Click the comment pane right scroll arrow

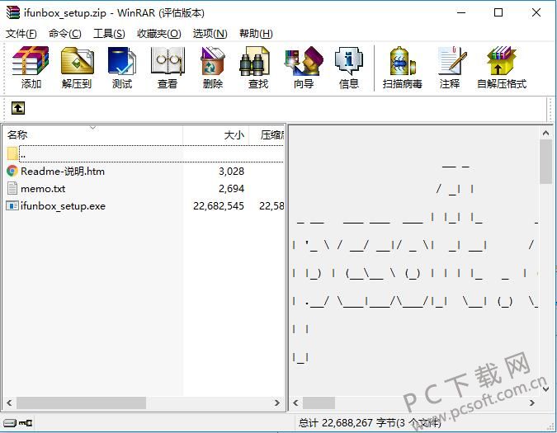[531, 402]
